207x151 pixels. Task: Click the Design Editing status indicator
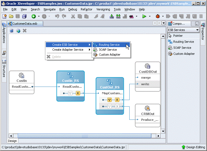click(193, 147)
